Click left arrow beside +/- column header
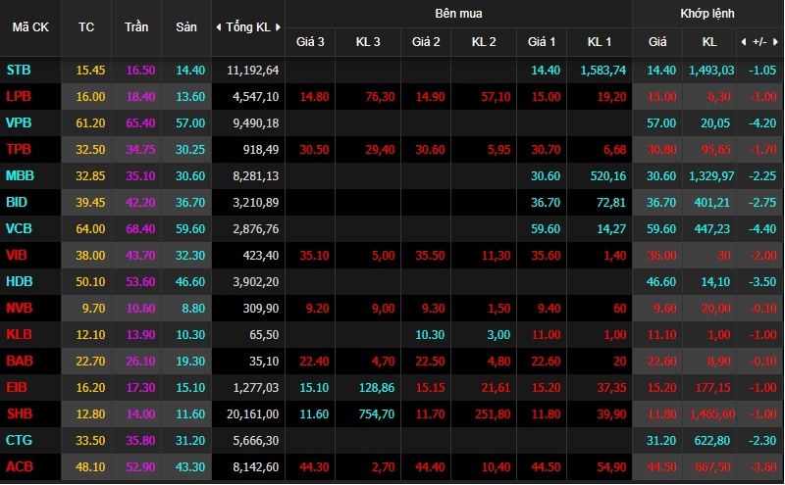785x485 pixels. coord(741,42)
